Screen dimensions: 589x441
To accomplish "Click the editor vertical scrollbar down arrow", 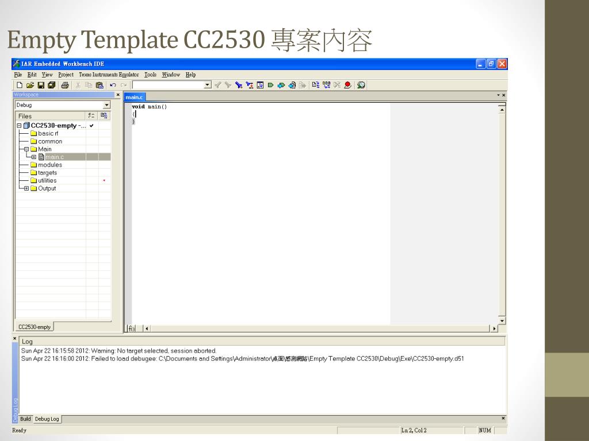I will (x=502, y=321).
